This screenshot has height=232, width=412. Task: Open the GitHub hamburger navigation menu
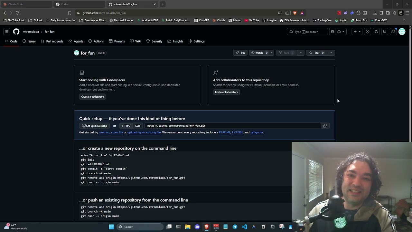pos(7,32)
